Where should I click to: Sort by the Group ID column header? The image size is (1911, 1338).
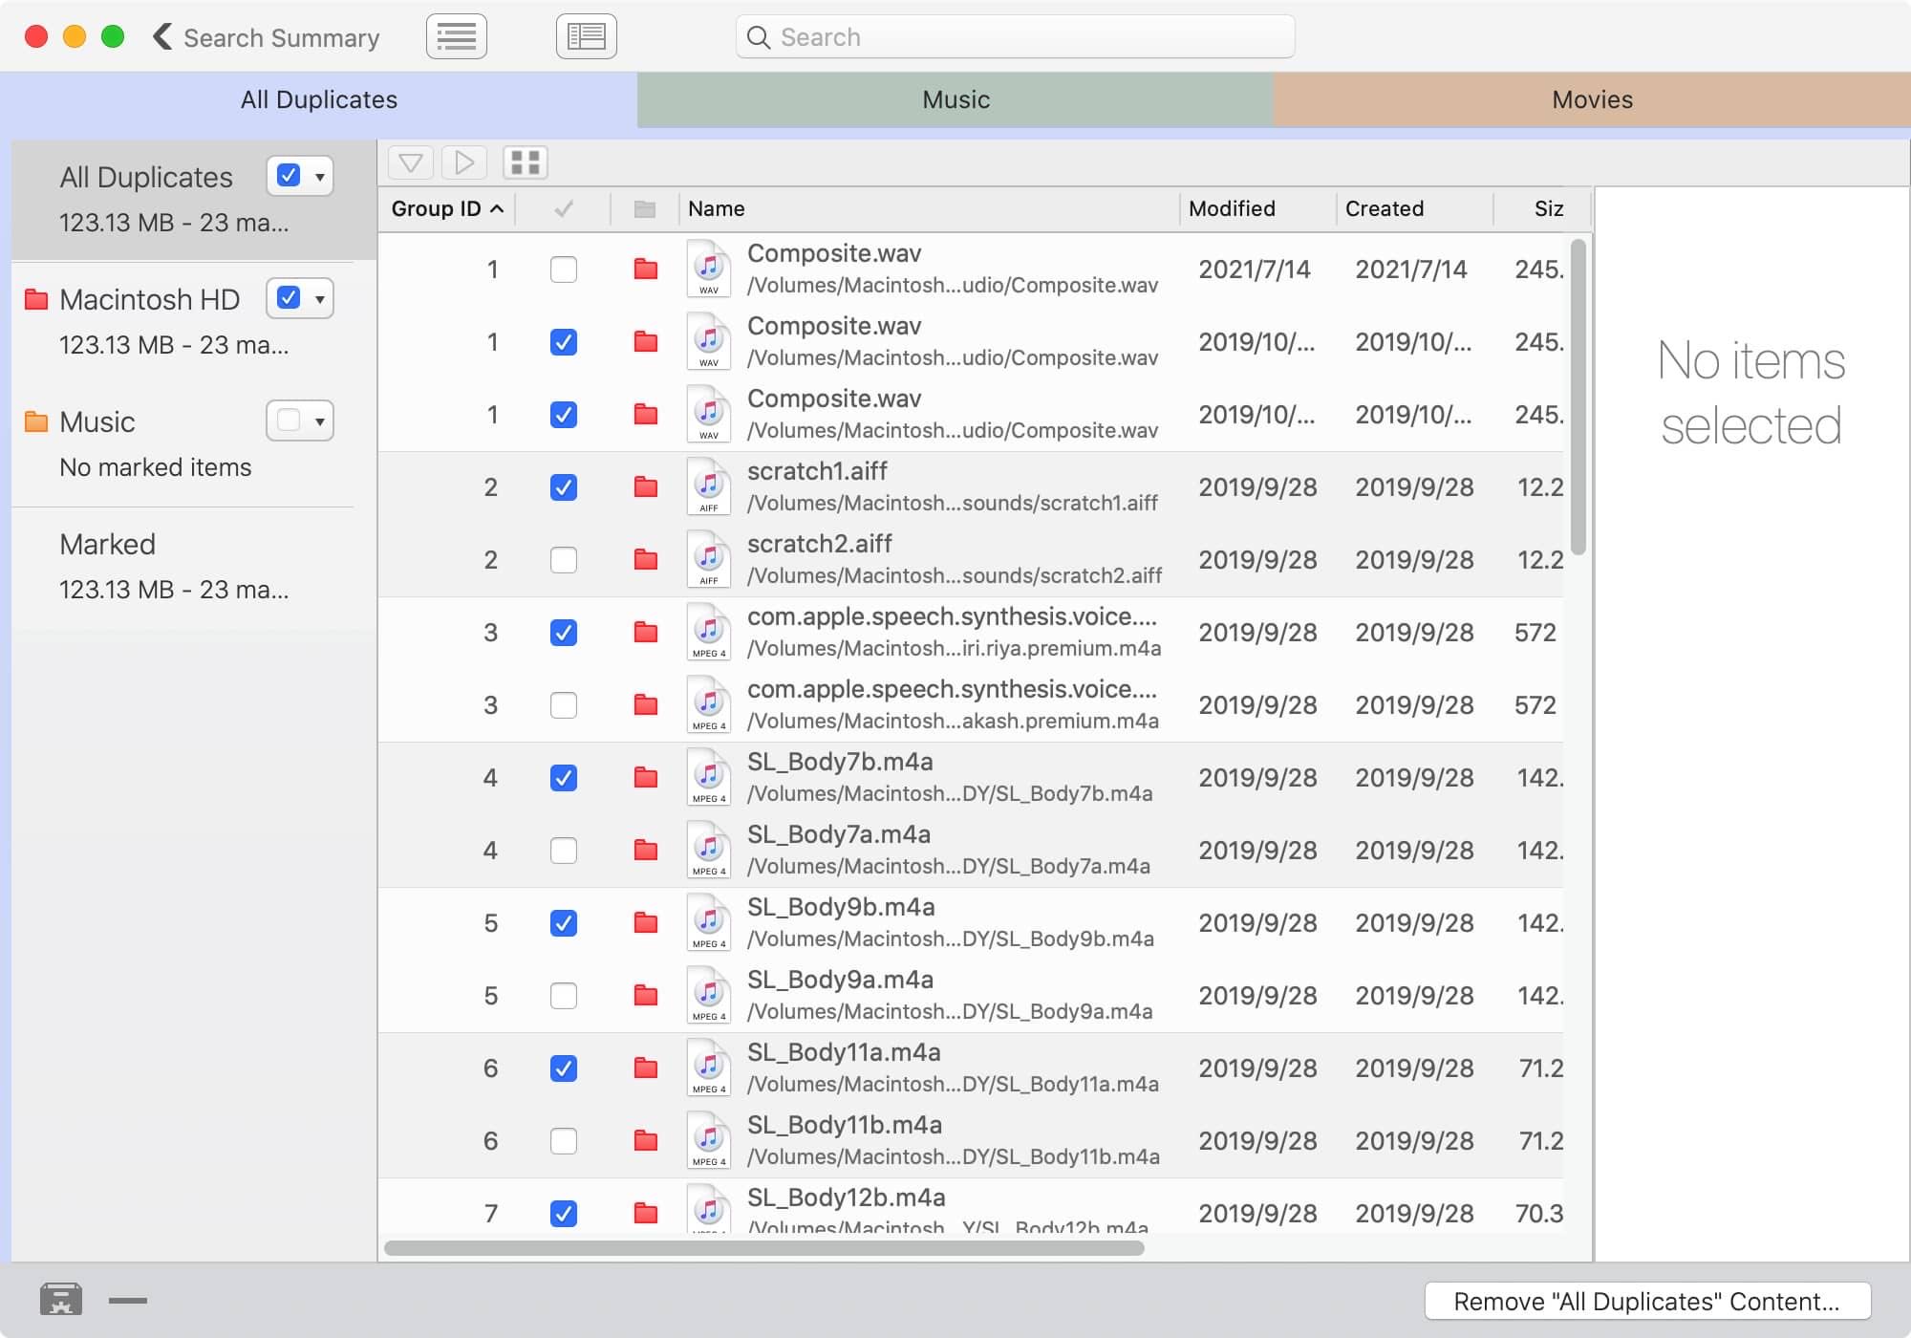447,208
